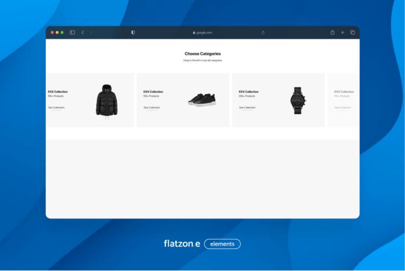Open the privacy shield report icon
Viewport: 405px width, 271px height.
133,32
